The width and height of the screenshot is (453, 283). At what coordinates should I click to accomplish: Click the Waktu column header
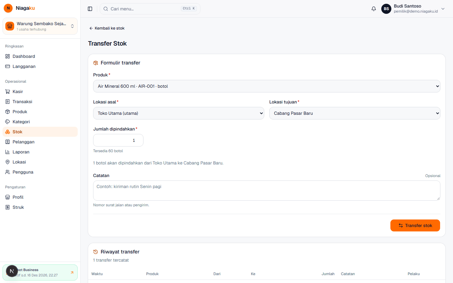[x=97, y=274]
